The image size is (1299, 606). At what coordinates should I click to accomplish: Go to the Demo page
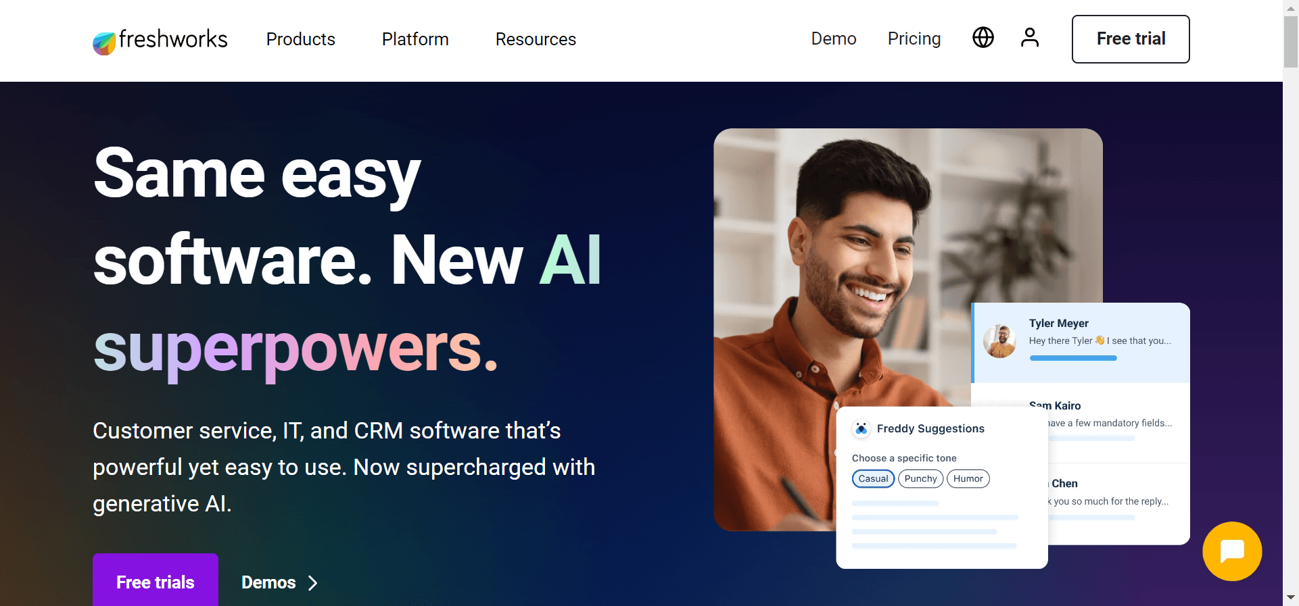click(x=834, y=39)
